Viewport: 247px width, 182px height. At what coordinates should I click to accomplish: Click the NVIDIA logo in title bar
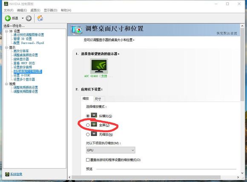6,4
